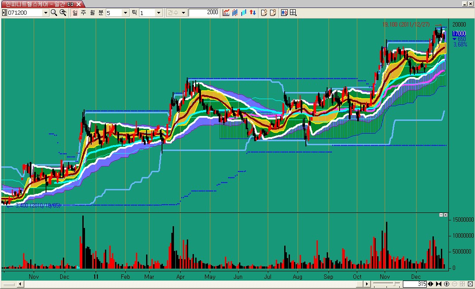Screen dimensions: 475x289
Task: Click the grid table layout icon
Action: [293, 13]
